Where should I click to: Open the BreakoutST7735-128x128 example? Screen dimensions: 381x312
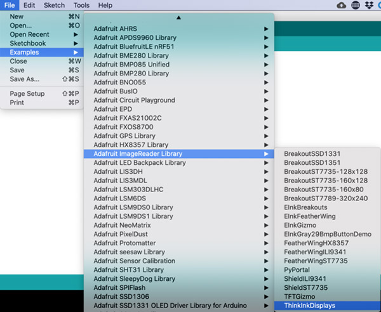point(328,171)
